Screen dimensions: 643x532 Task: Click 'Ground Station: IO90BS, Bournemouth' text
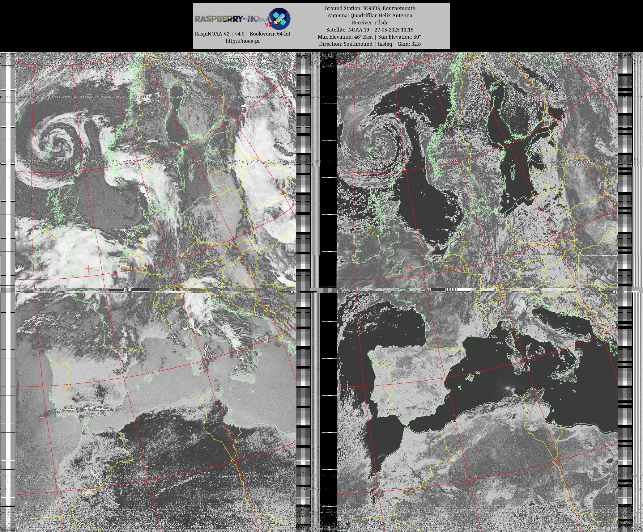(x=370, y=8)
